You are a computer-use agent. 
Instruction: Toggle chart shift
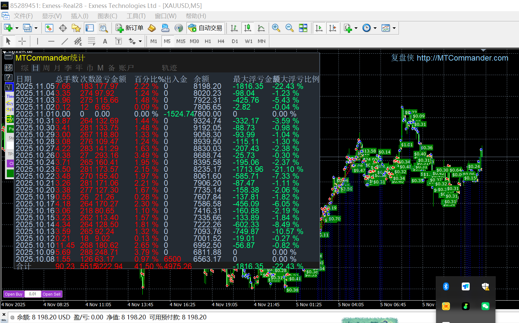point(333,28)
